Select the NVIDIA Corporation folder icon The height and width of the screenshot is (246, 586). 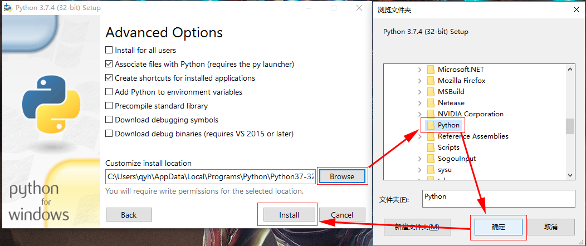(x=431, y=114)
